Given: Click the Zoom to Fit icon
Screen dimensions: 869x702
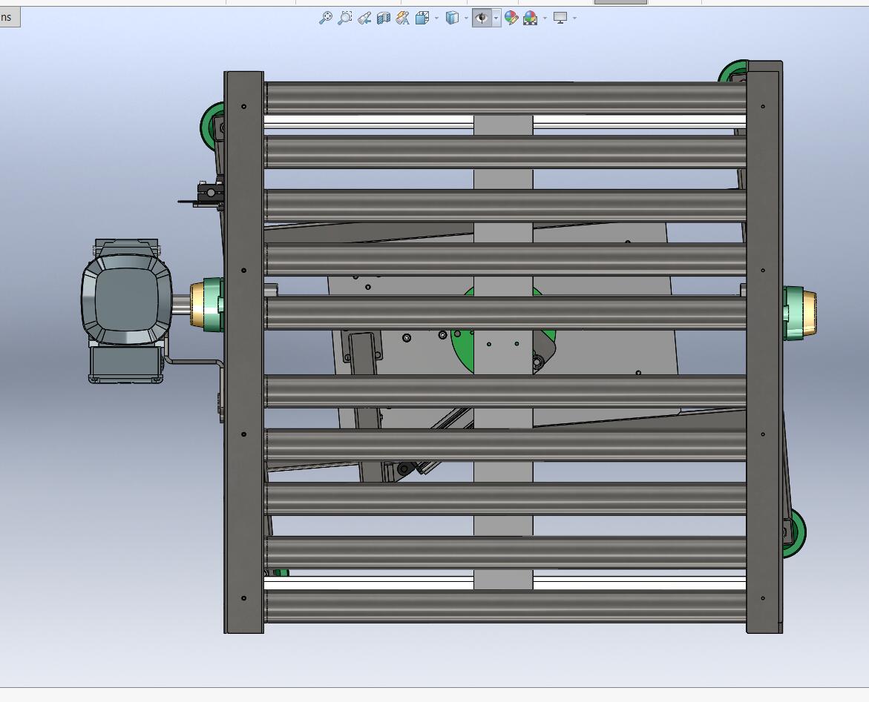Looking at the screenshot, I should [x=325, y=19].
